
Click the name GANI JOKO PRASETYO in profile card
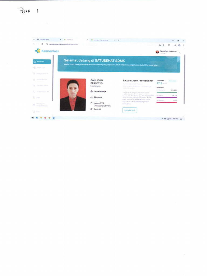pyautogui.click(x=97, y=82)
